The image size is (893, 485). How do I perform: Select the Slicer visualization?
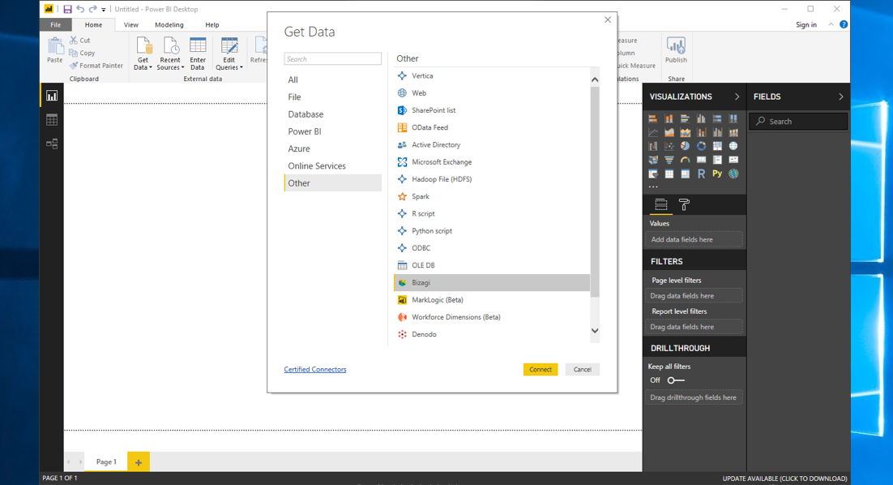pyautogui.click(x=652, y=174)
